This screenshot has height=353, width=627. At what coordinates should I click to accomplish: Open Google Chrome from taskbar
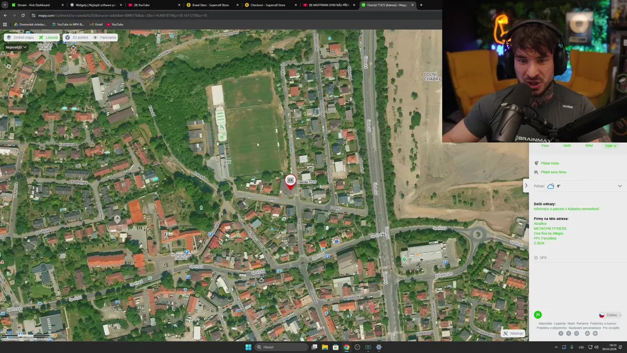[x=346, y=347]
